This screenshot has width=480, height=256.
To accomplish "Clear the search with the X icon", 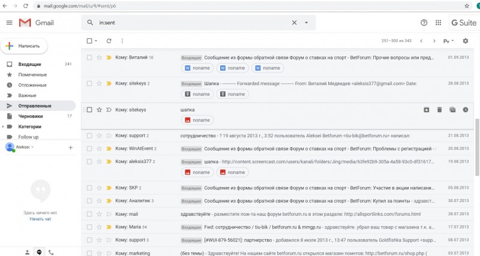I will [x=294, y=23].
